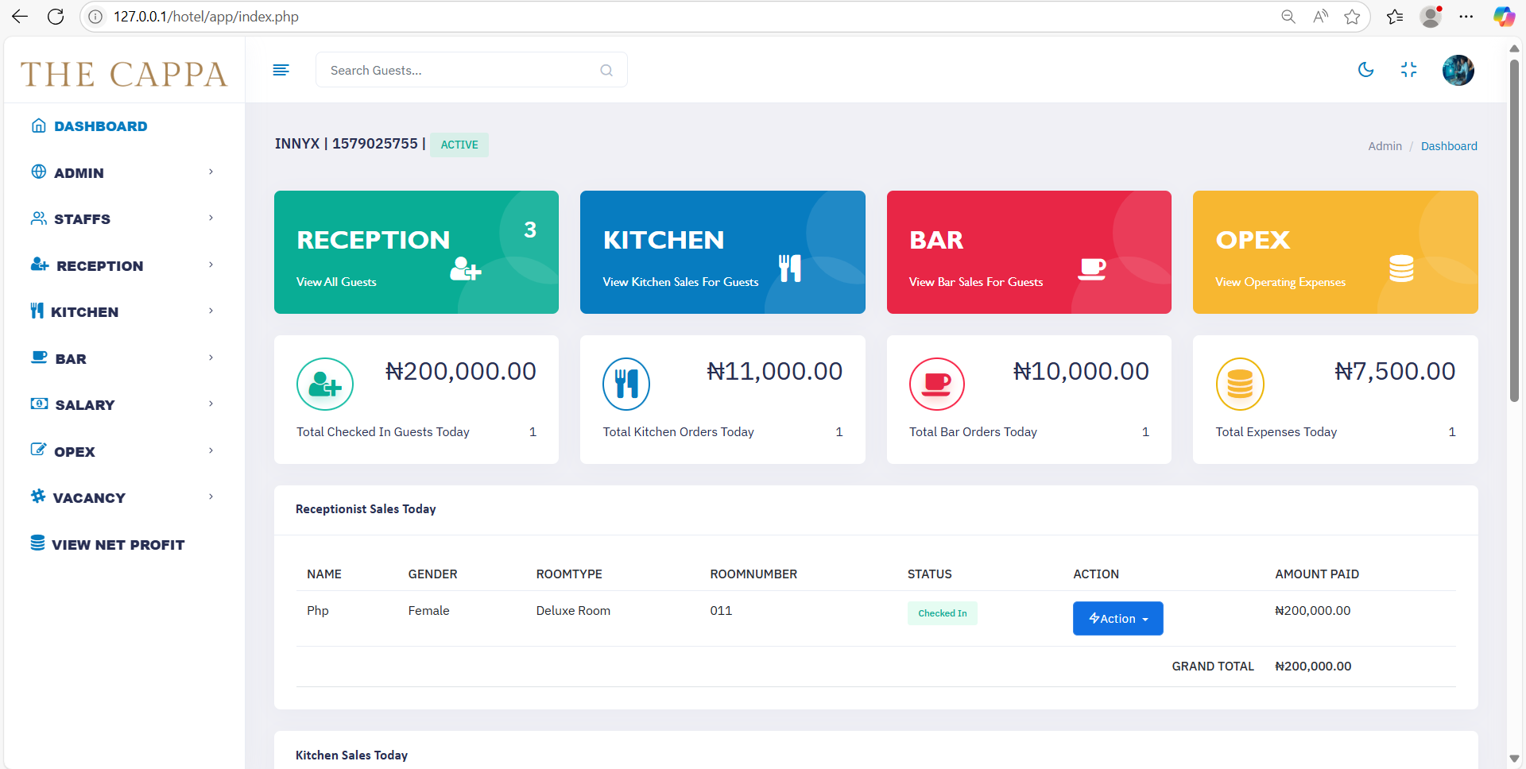Click the yellow expenses coins stat icon
This screenshot has width=1526, height=769.
coord(1239,384)
